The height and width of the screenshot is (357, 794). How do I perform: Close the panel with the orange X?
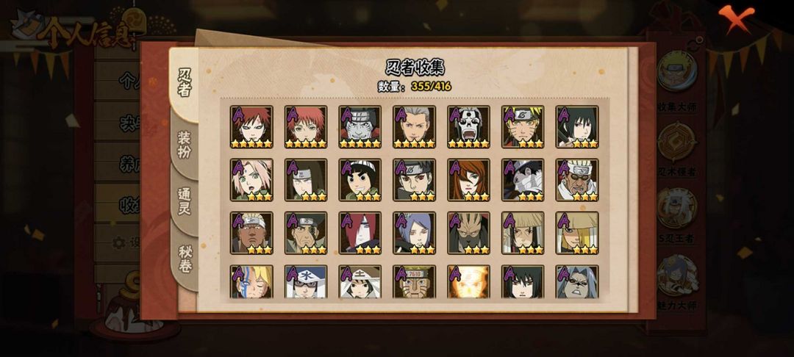click(736, 18)
